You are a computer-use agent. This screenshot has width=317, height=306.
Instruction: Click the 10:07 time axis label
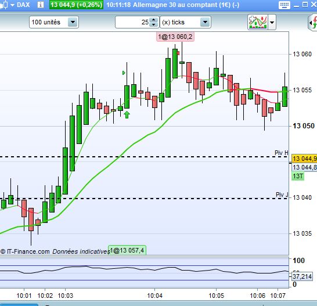pos(278,296)
